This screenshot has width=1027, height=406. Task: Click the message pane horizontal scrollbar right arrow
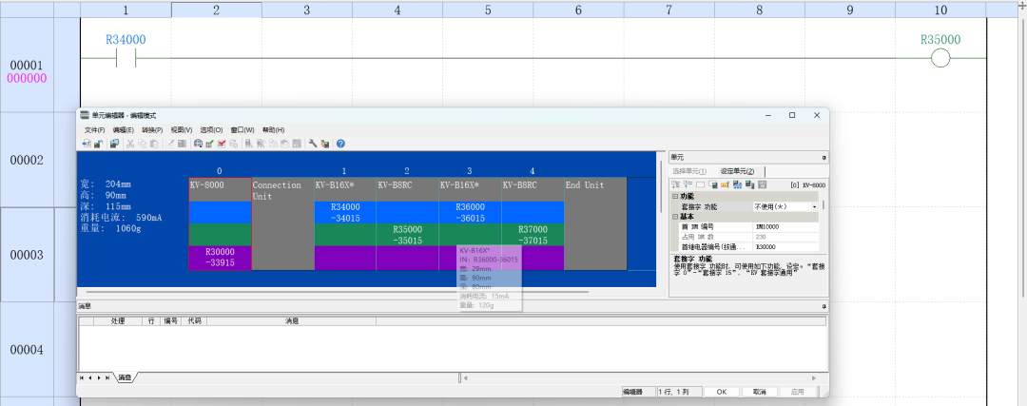click(815, 377)
